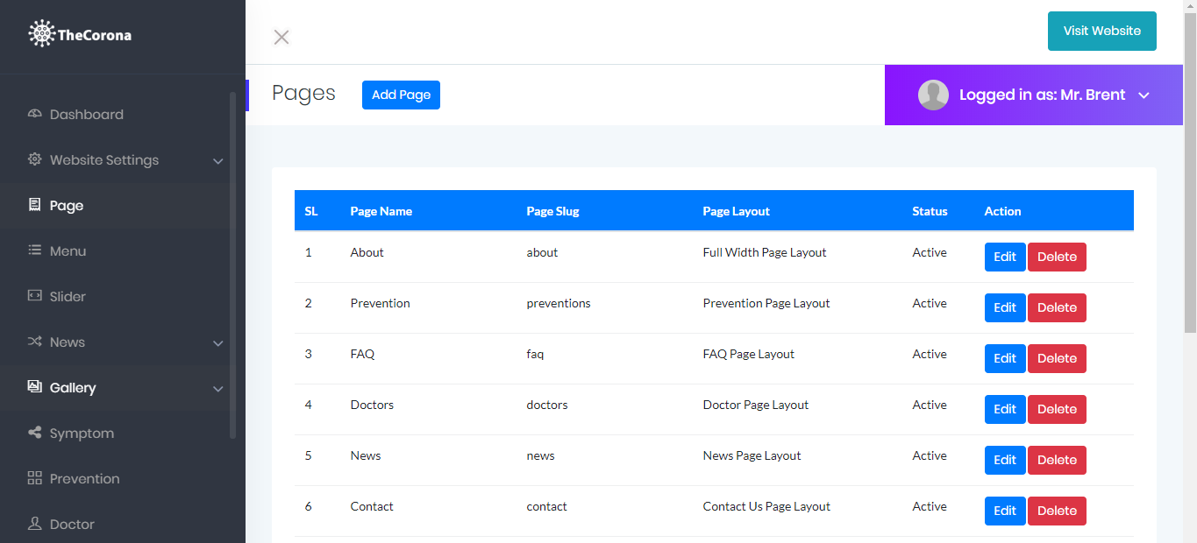Viewport: 1197px width, 543px height.
Task: Expand the Website Settings submenu chevron
Action: click(x=218, y=161)
